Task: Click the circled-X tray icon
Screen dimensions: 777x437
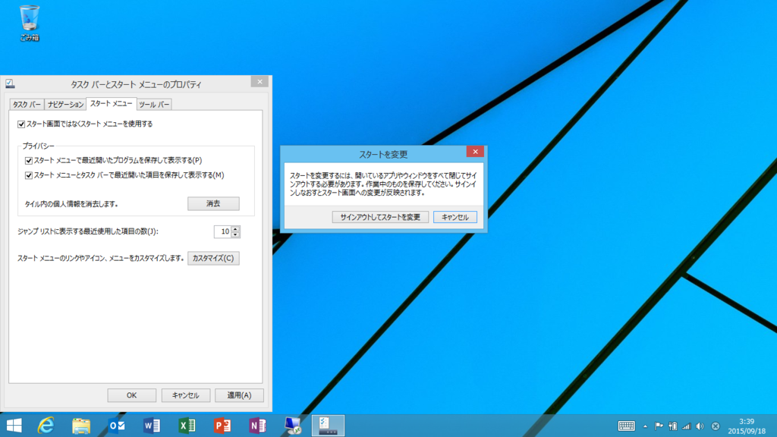Action: [x=716, y=426]
